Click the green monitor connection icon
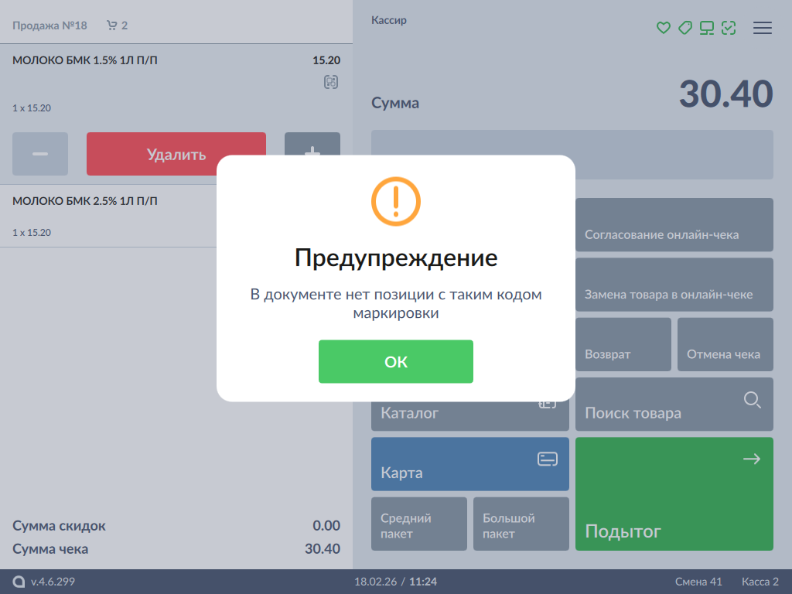 [x=706, y=28]
